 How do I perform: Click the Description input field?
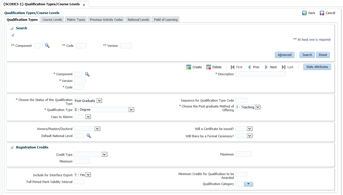pyautogui.click(x=260, y=74)
